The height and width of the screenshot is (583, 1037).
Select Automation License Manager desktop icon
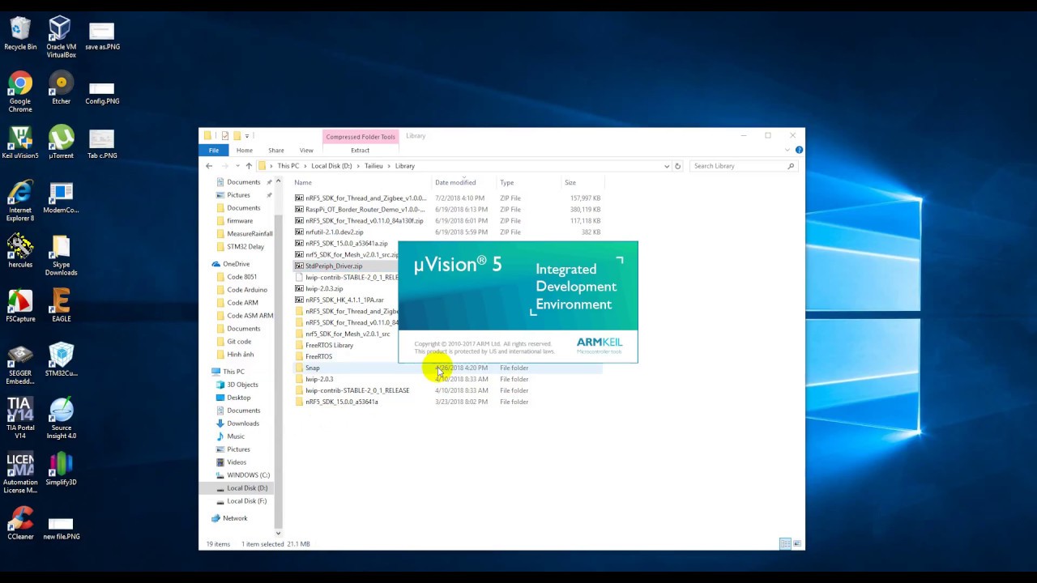pyautogui.click(x=20, y=472)
